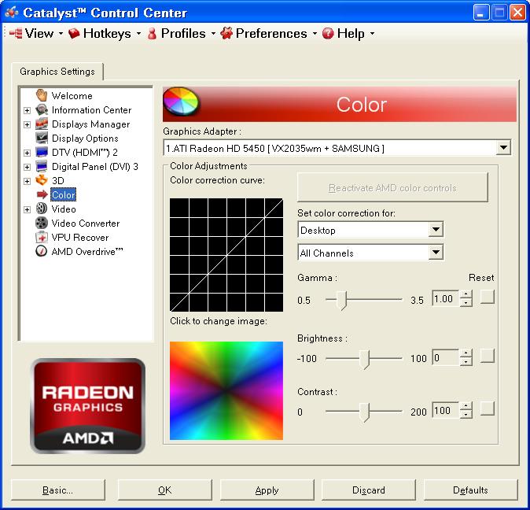This screenshot has width=530, height=510.
Task: Click the Help question mark icon
Action: pyautogui.click(x=328, y=33)
